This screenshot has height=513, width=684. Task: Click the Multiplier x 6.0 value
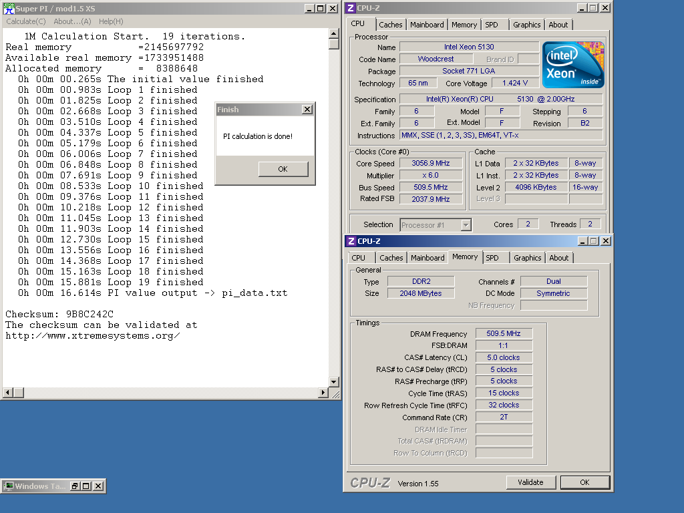[431, 176]
